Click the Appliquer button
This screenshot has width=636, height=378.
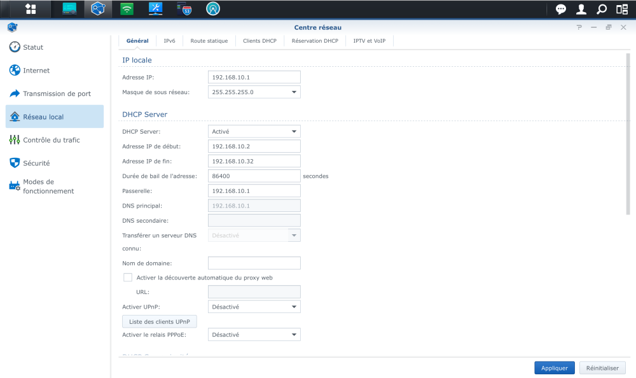(555, 368)
